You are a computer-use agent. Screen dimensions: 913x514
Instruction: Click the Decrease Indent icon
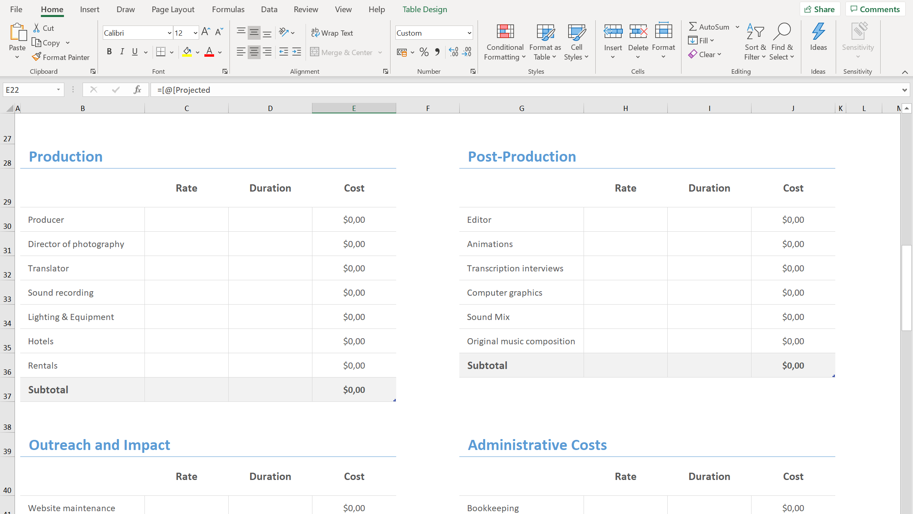(284, 52)
